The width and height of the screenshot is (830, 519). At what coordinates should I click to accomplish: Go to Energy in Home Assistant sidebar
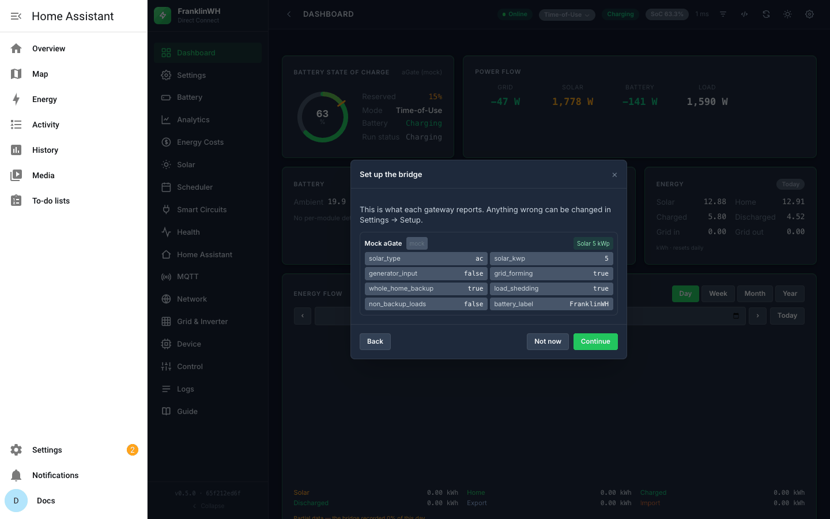click(x=74, y=99)
